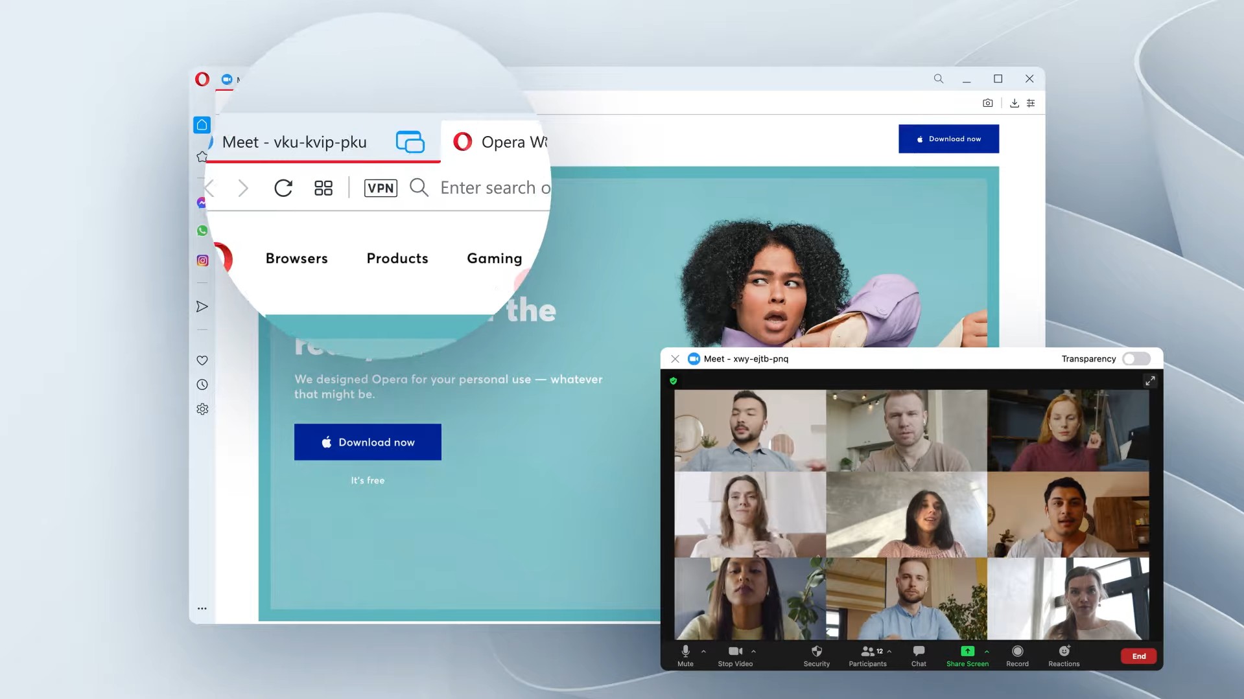The height and width of the screenshot is (699, 1244).
Task: Click Stop Video camera button
Action: click(735, 656)
